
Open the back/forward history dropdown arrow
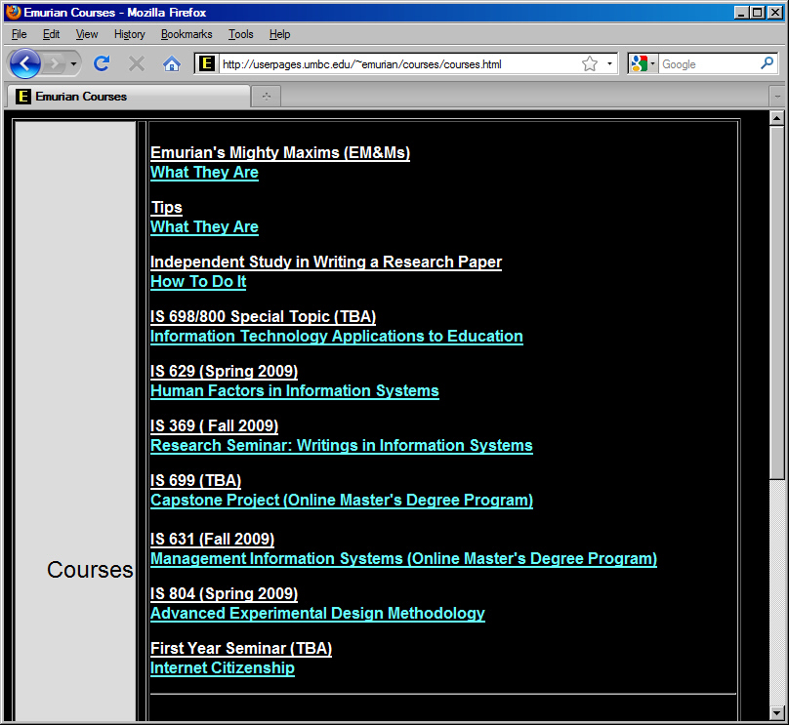73,63
